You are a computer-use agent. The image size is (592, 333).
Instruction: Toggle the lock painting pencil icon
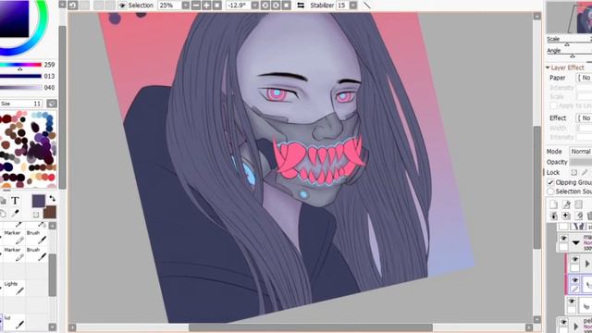(585, 173)
